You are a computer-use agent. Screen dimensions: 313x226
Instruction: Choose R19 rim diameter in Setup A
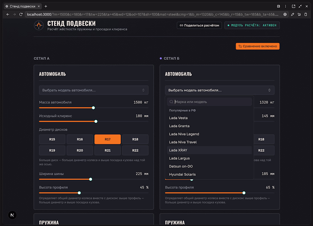coord(52,150)
